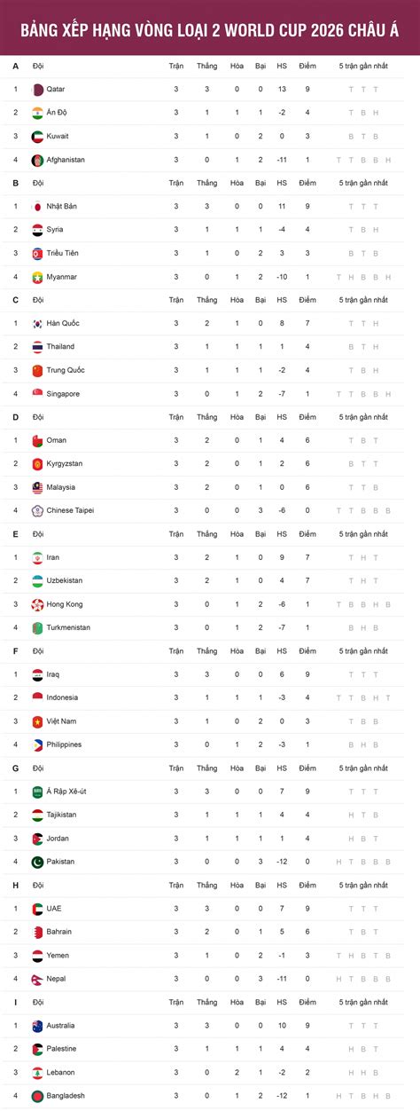Click the 5 trận gần nhất header in group G

point(363,768)
